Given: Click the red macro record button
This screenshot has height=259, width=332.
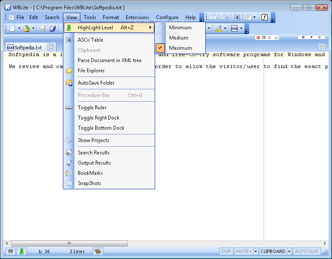Looking at the screenshot, I should [x=258, y=37].
